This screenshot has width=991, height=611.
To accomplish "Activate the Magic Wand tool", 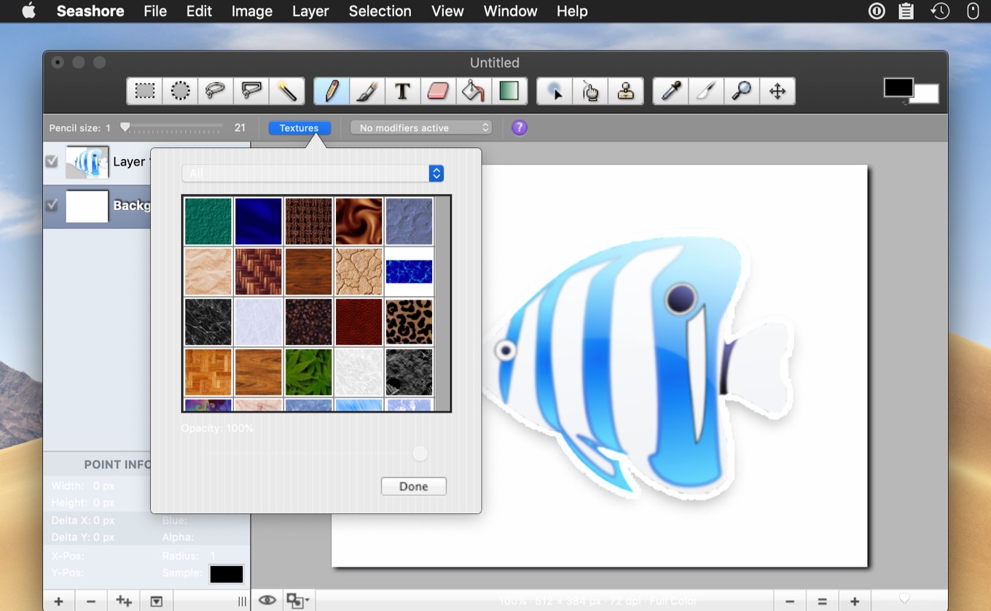I will (287, 91).
